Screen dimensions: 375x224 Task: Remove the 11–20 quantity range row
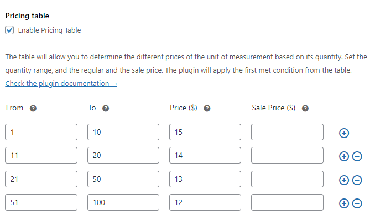[x=357, y=156]
